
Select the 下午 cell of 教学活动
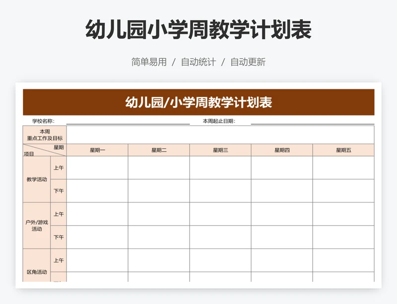pyautogui.click(x=59, y=191)
